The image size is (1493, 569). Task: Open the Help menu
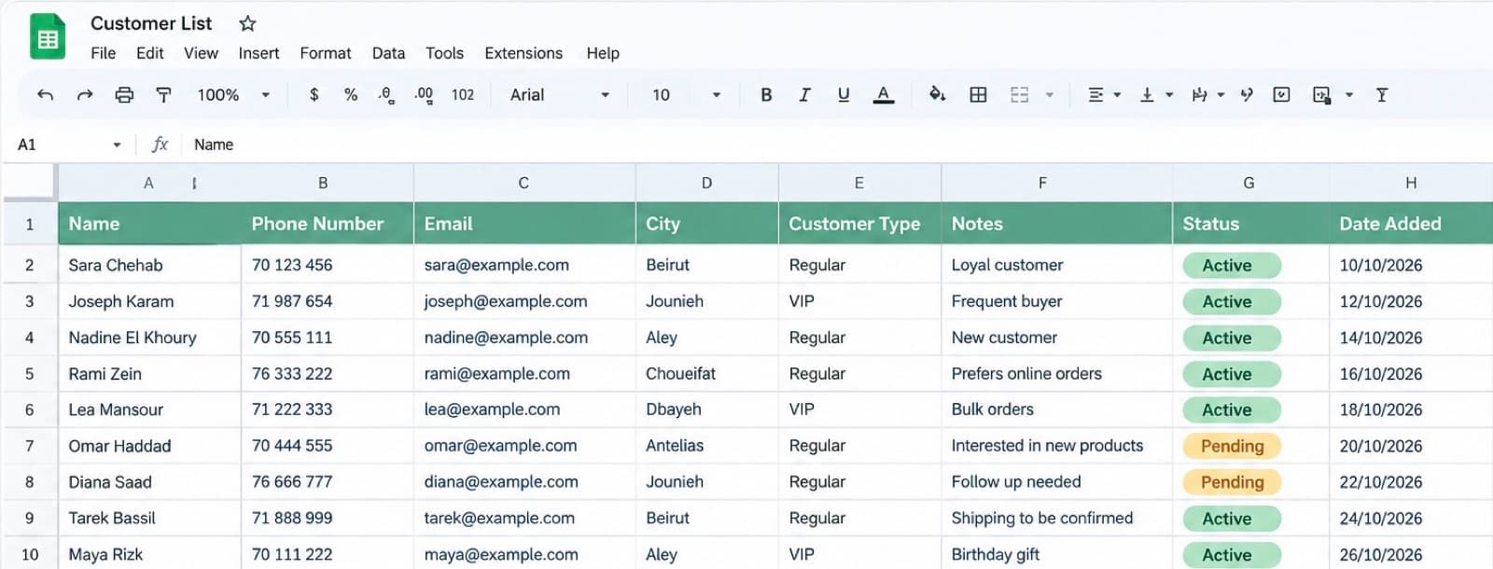[x=603, y=53]
